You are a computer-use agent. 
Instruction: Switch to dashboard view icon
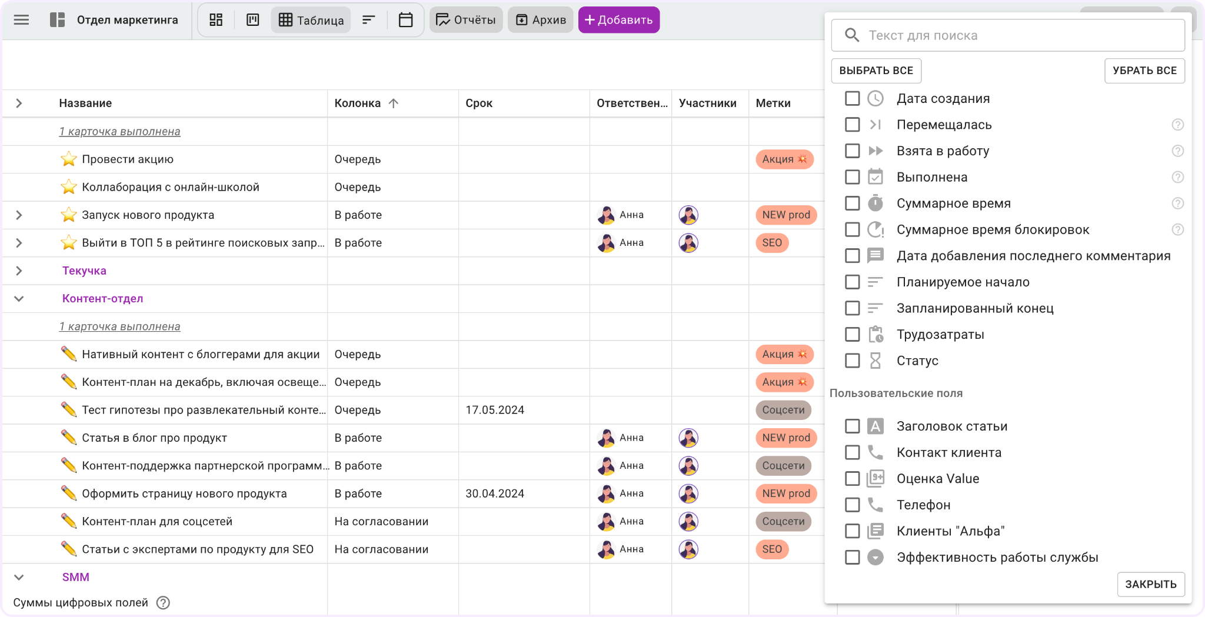(216, 20)
